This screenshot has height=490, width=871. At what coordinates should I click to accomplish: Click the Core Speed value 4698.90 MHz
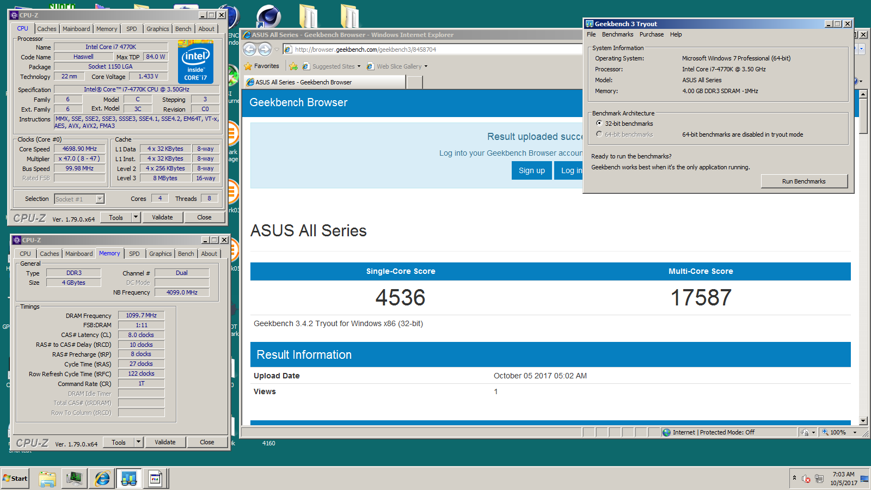[79, 149]
